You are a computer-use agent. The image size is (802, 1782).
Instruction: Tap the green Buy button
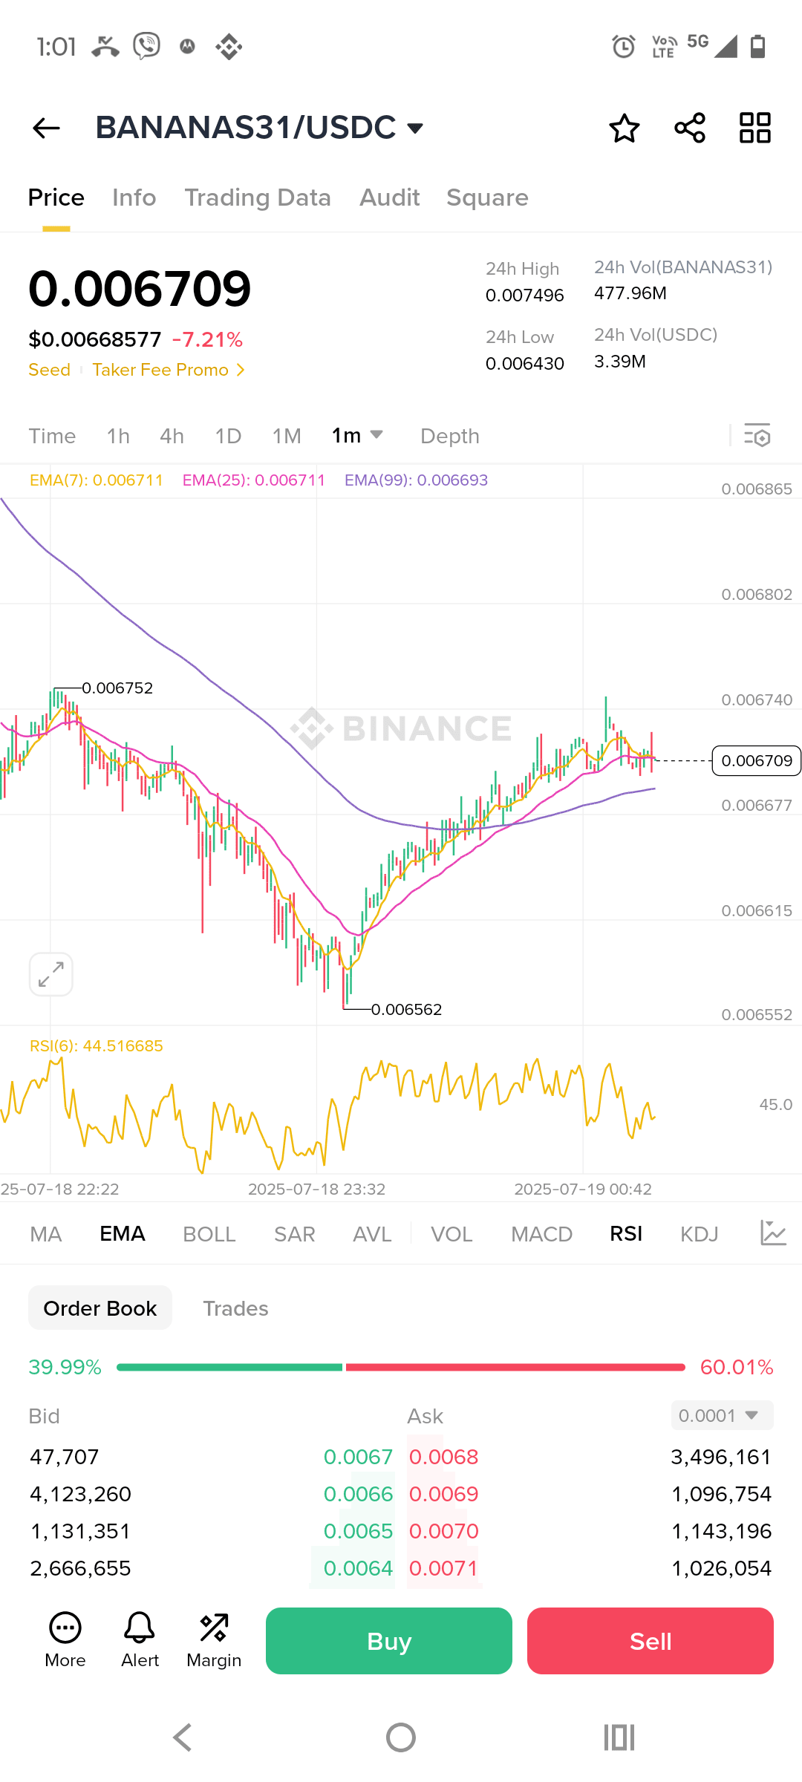389,1641
